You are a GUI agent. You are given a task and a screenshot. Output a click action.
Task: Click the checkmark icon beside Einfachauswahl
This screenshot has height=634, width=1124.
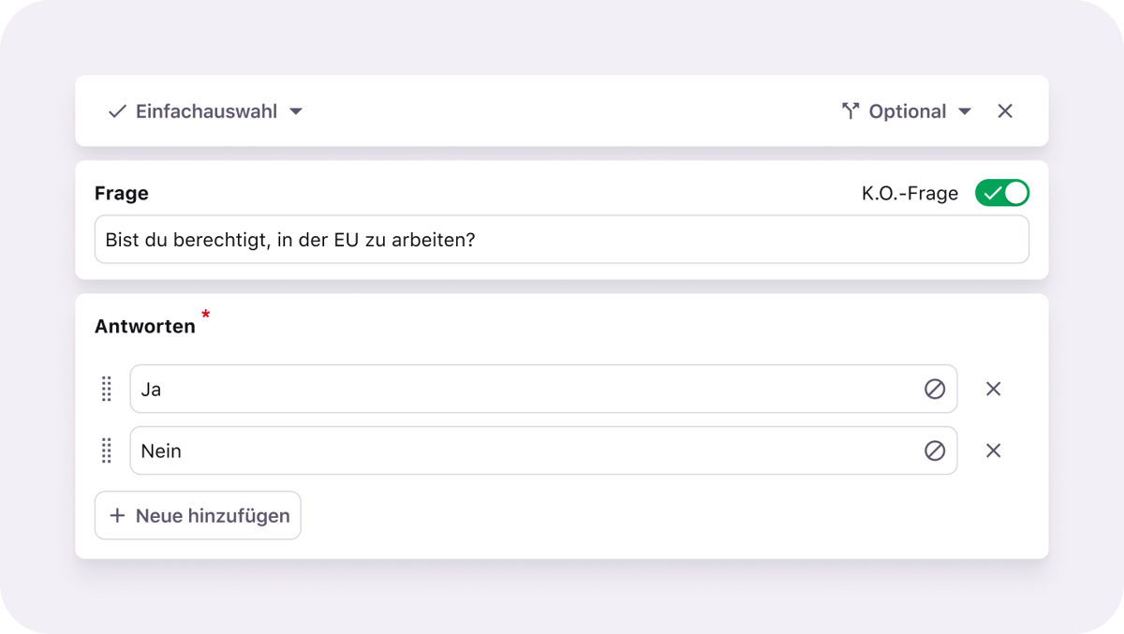point(117,111)
